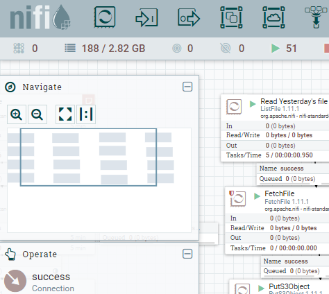Click the success connection below ListFile

293,174
